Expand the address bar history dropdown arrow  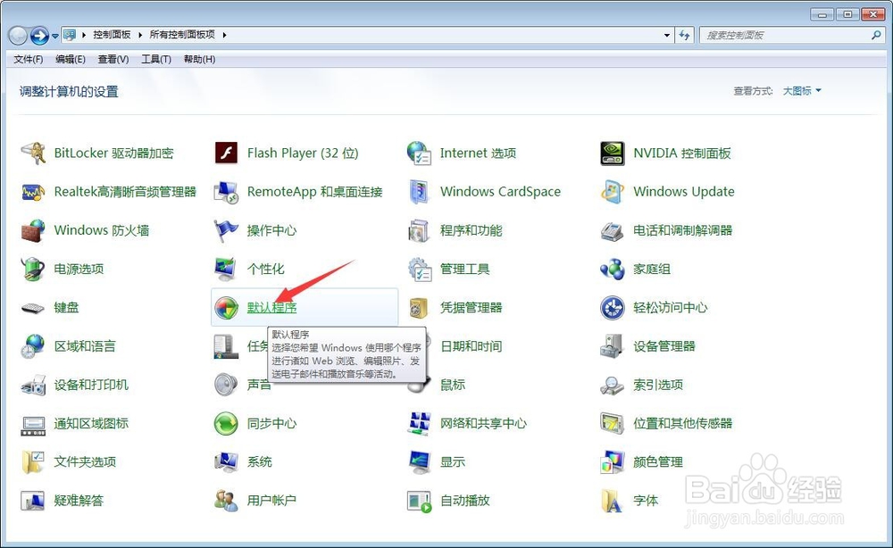667,36
